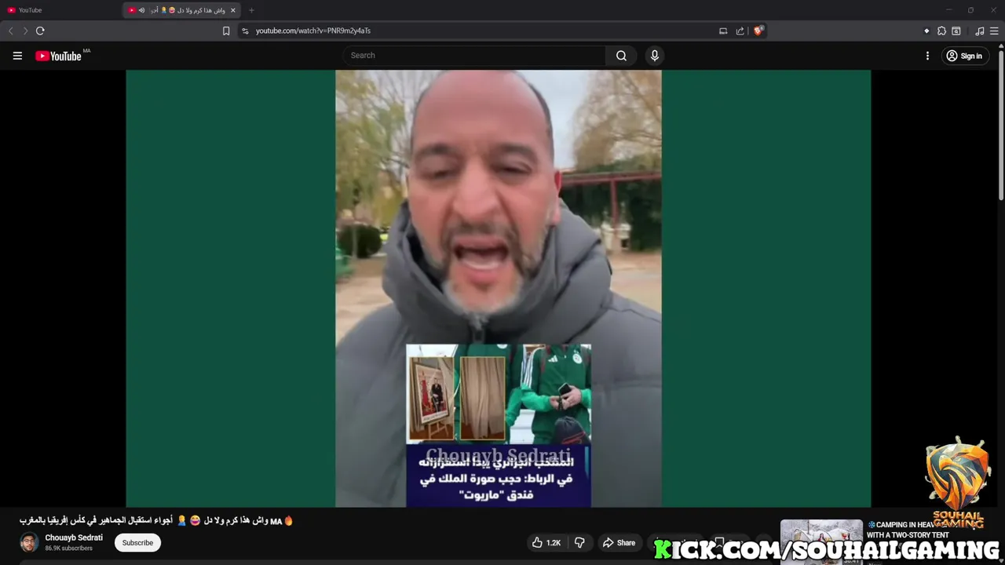Dislike the video with thumbs down
This screenshot has width=1005, height=565.
pyautogui.click(x=579, y=542)
